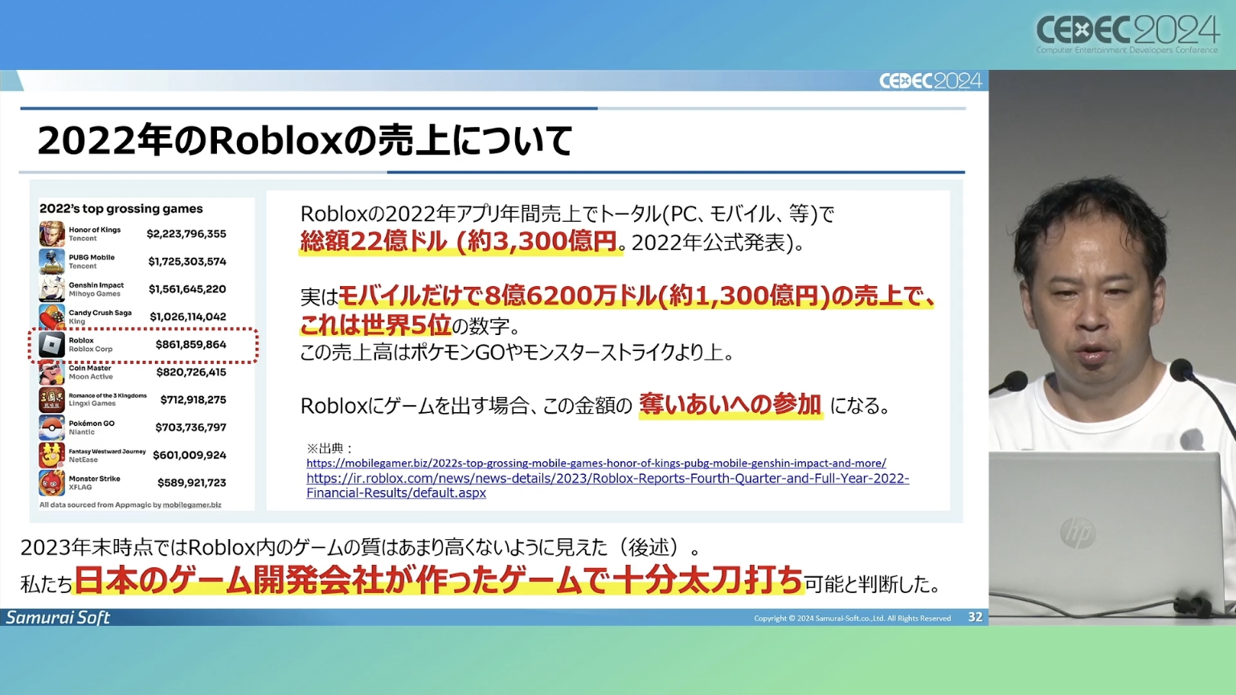1236x695 pixels.
Task: Click the XFLAG publisher label
Action: point(80,488)
